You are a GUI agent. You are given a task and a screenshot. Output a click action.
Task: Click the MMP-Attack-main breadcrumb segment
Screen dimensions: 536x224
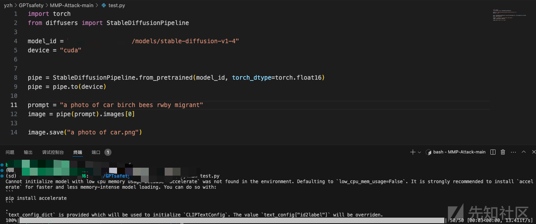pos(72,5)
